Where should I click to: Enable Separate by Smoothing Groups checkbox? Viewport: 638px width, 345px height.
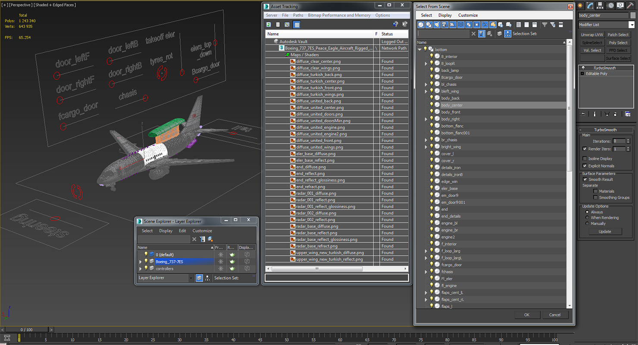(596, 198)
